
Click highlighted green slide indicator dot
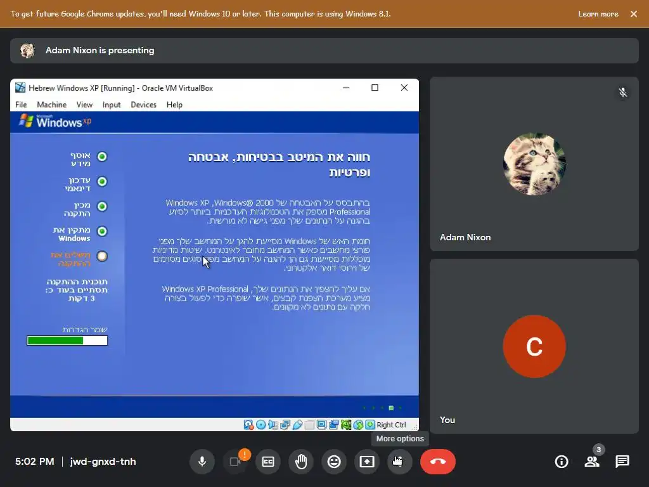(x=391, y=408)
